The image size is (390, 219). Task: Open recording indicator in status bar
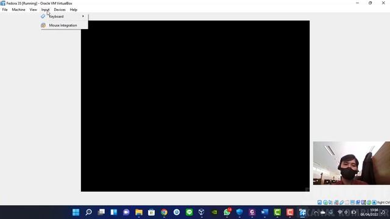click(358, 203)
